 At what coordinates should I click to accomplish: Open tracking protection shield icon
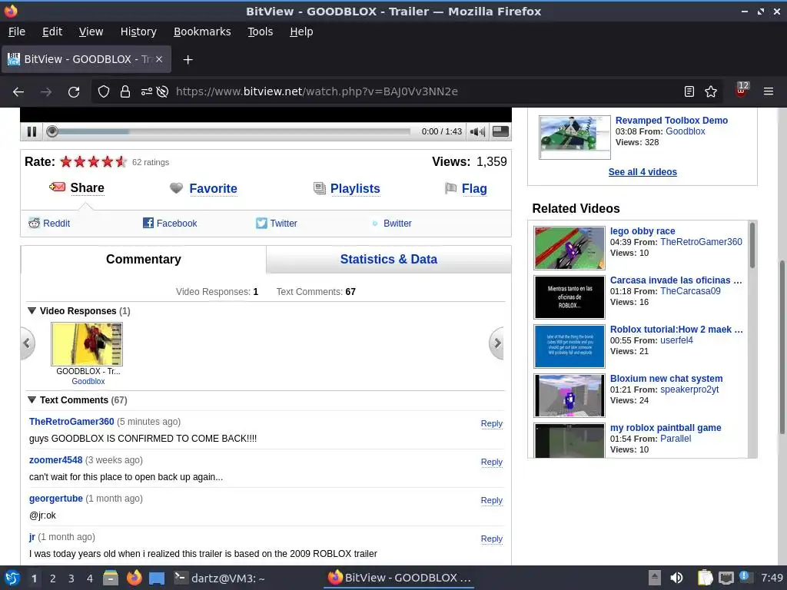coord(104,92)
